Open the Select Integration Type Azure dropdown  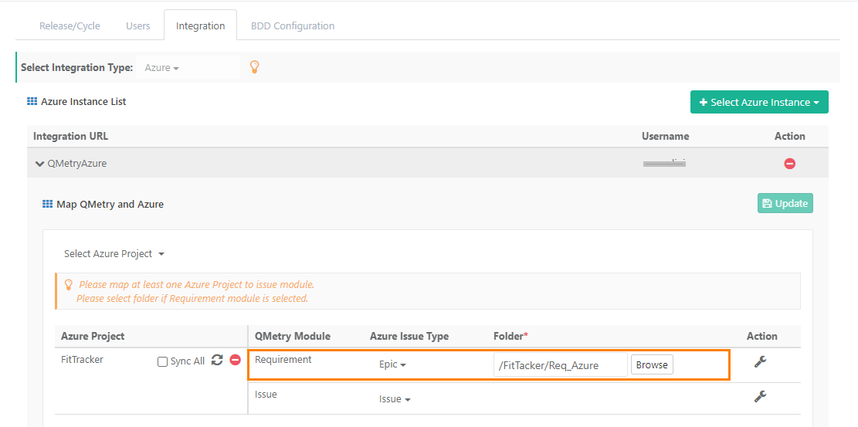(188, 68)
